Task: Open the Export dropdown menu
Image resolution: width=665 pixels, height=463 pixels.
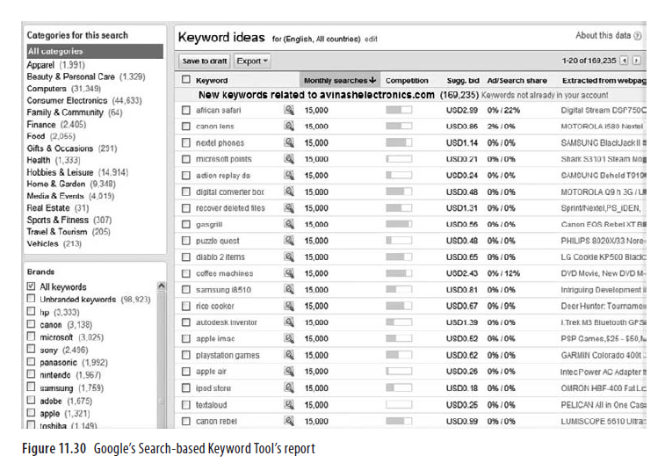Action: [x=252, y=61]
